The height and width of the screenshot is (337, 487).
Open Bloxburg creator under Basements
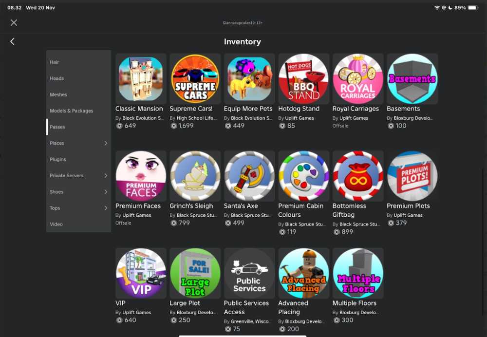pyautogui.click(x=413, y=118)
